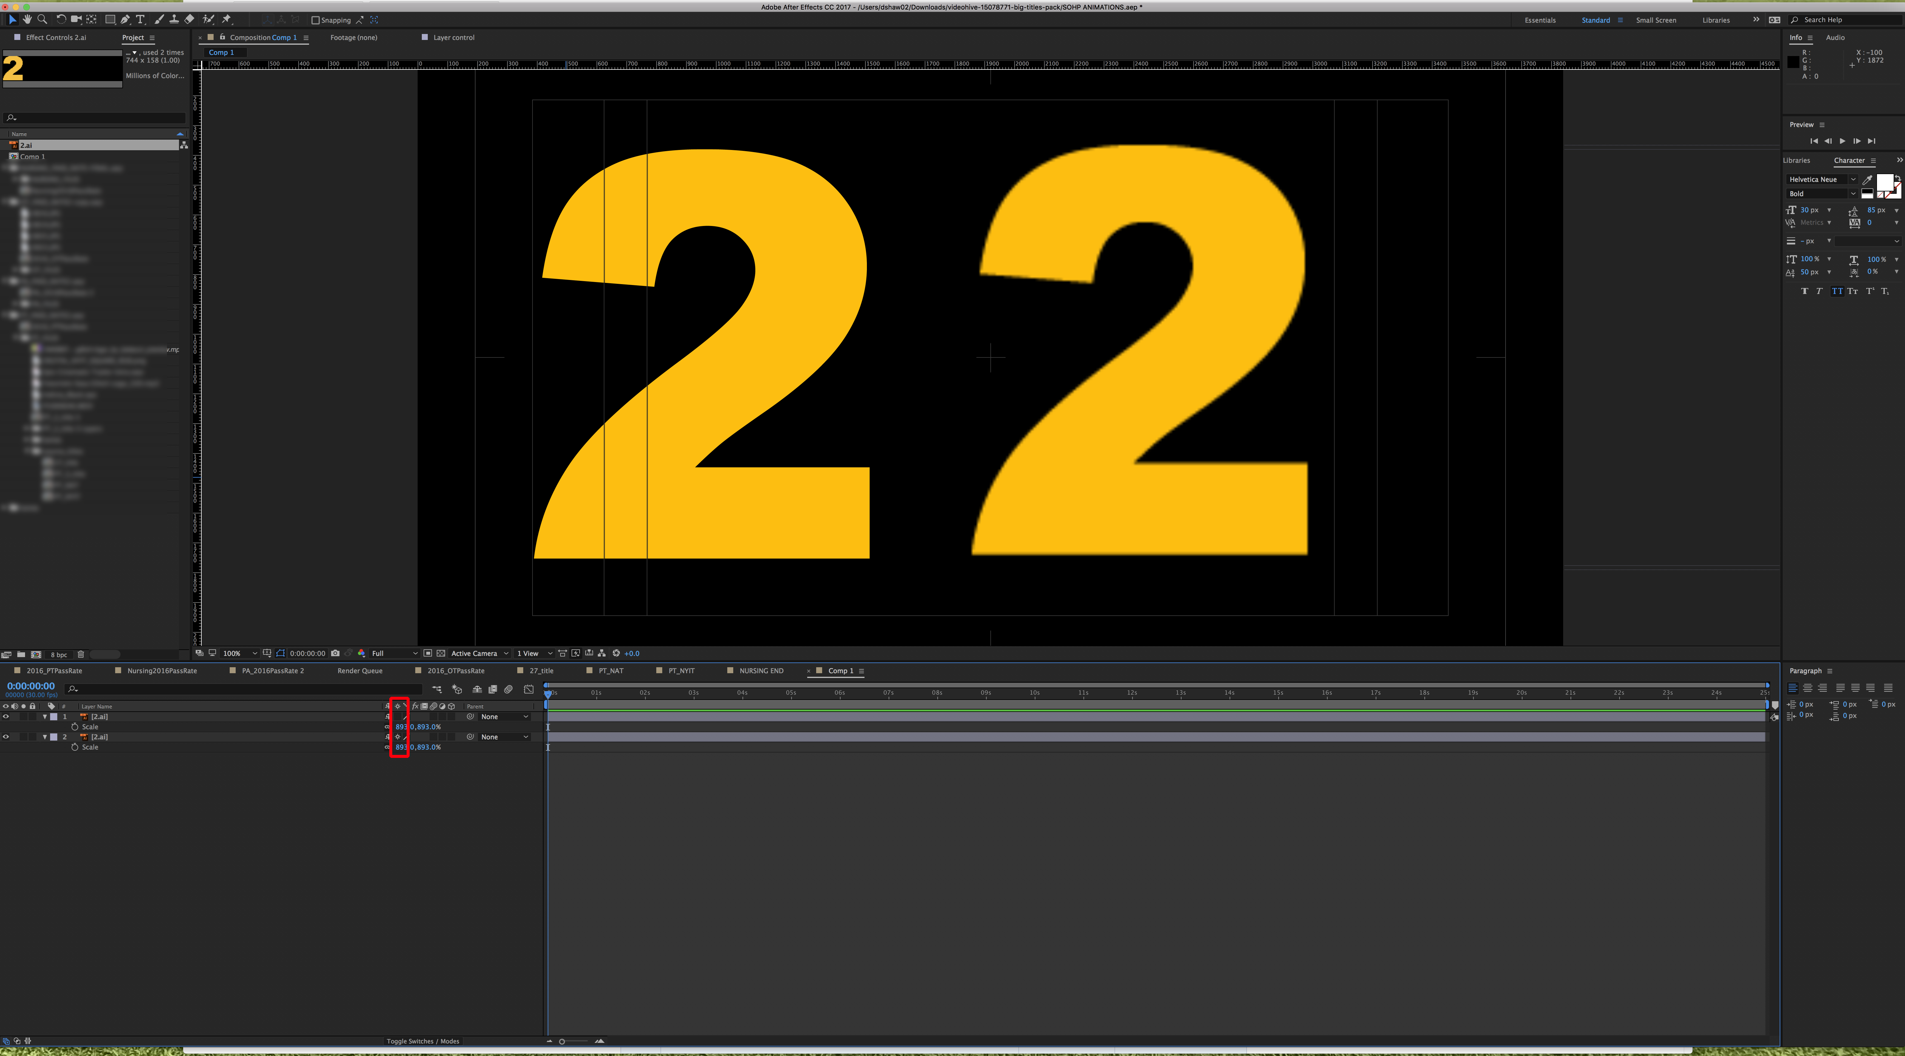Toggle Region of Interest button
This screenshot has height=1056, width=1905.
point(427,653)
